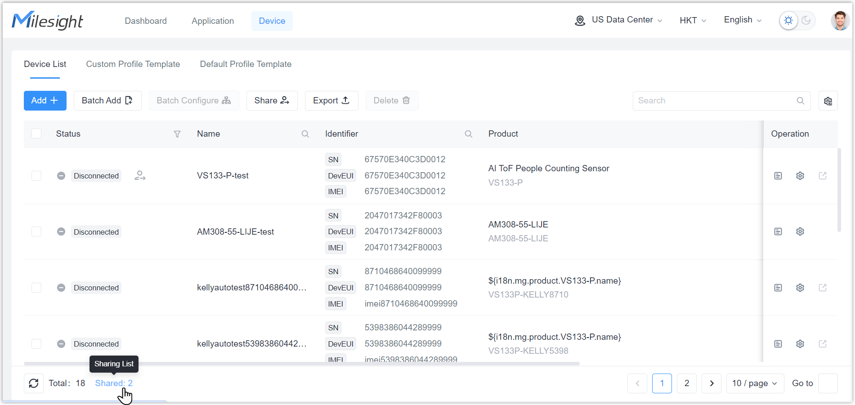The width and height of the screenshot is (855, 405).
Task: Open the Dashboard menu
Action: 146,21
